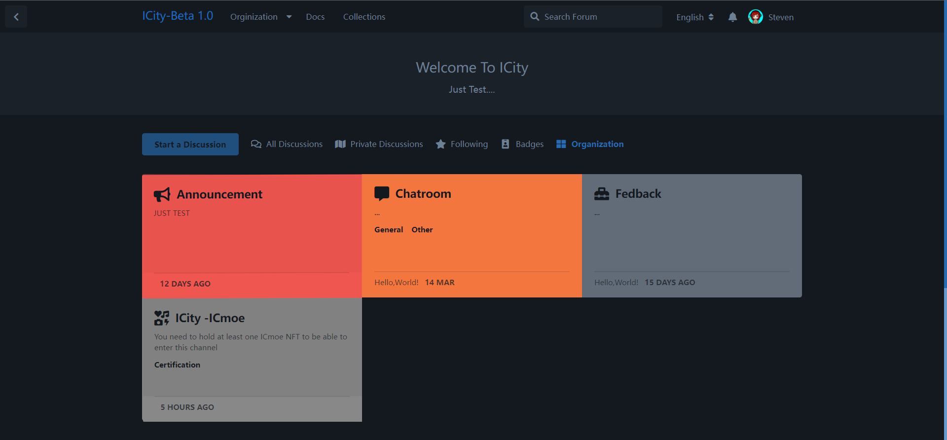
Task: Click the ICmoe NFT requirement description
Action: point(251,342)
